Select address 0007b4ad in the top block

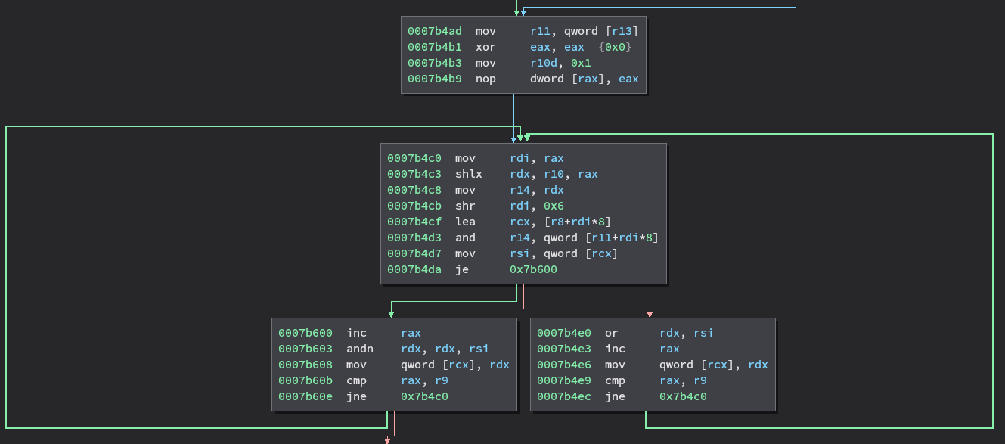[x=433, y=31]
